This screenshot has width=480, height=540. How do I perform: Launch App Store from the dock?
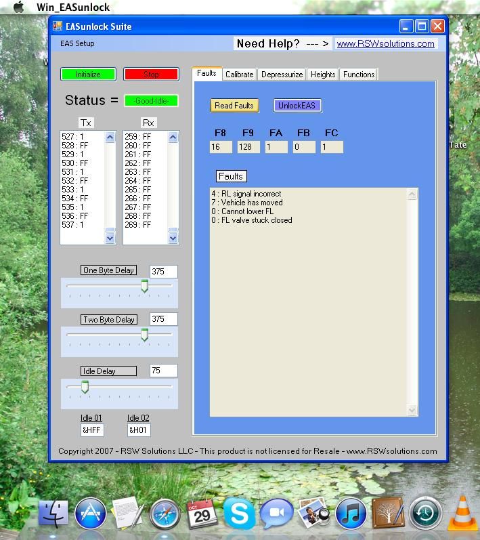91,514
